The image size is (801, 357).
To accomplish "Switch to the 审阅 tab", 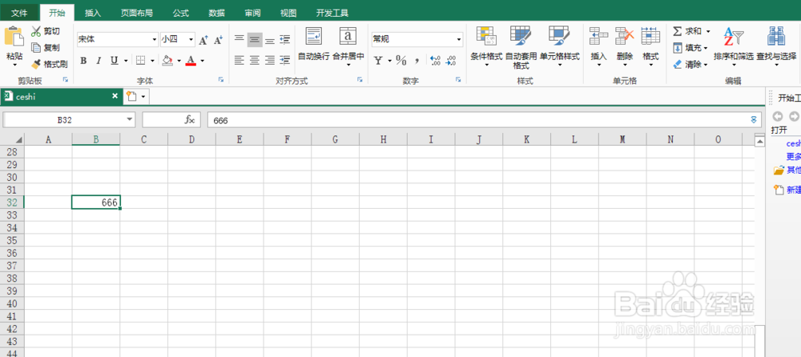I will coord(252,13).
